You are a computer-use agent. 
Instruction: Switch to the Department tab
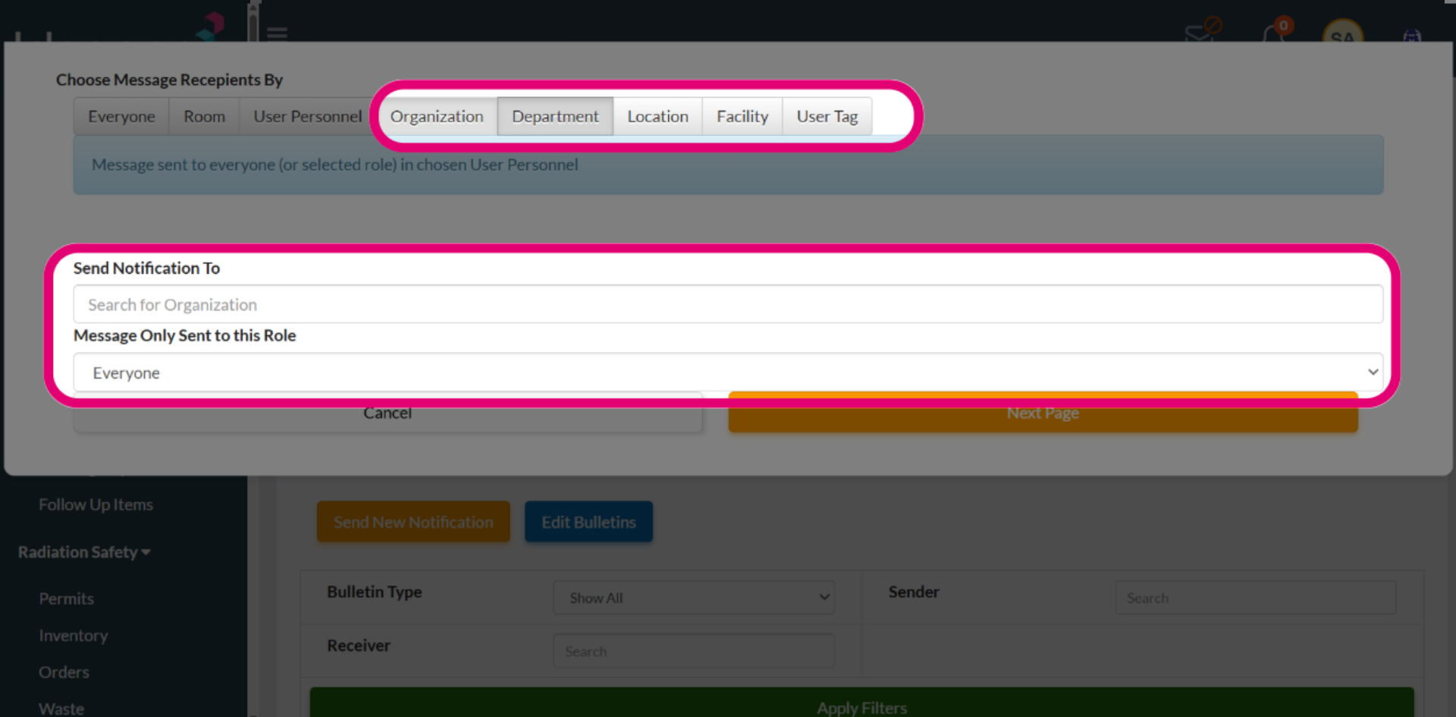pyautogui.click(x=555, y=116)
